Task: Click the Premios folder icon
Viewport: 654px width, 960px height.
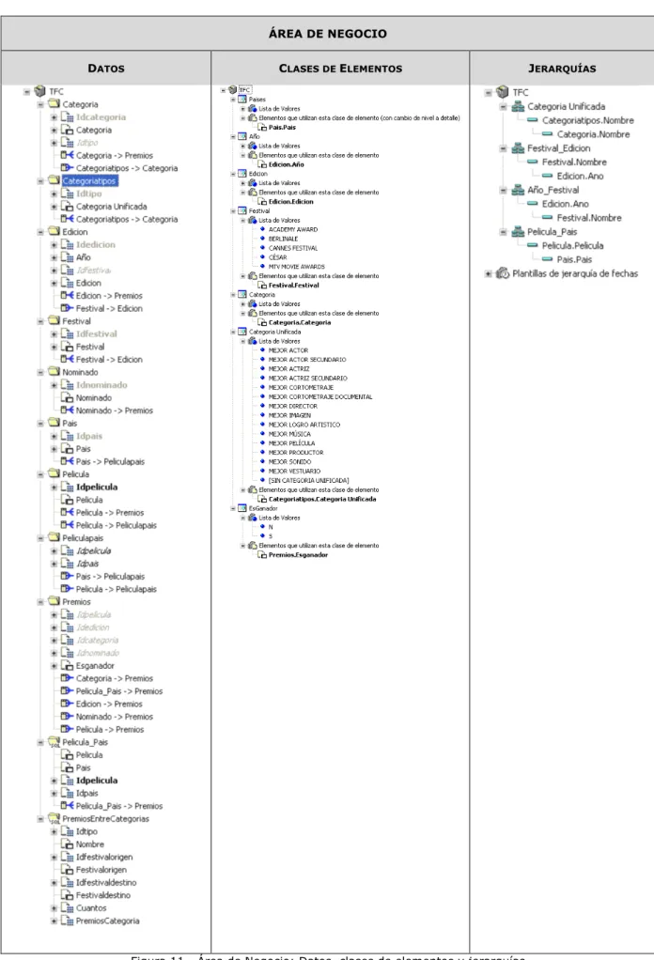Action: click(x=54, y=601)
